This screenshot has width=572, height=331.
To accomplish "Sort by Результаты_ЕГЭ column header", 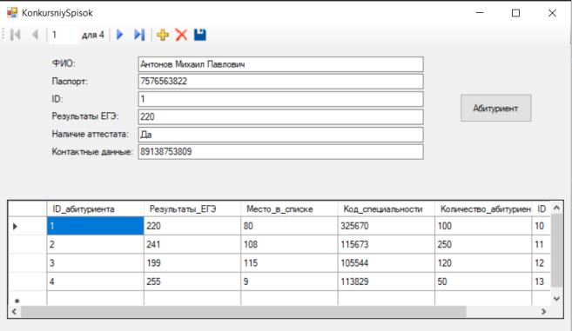I will (x=192, y=209).
